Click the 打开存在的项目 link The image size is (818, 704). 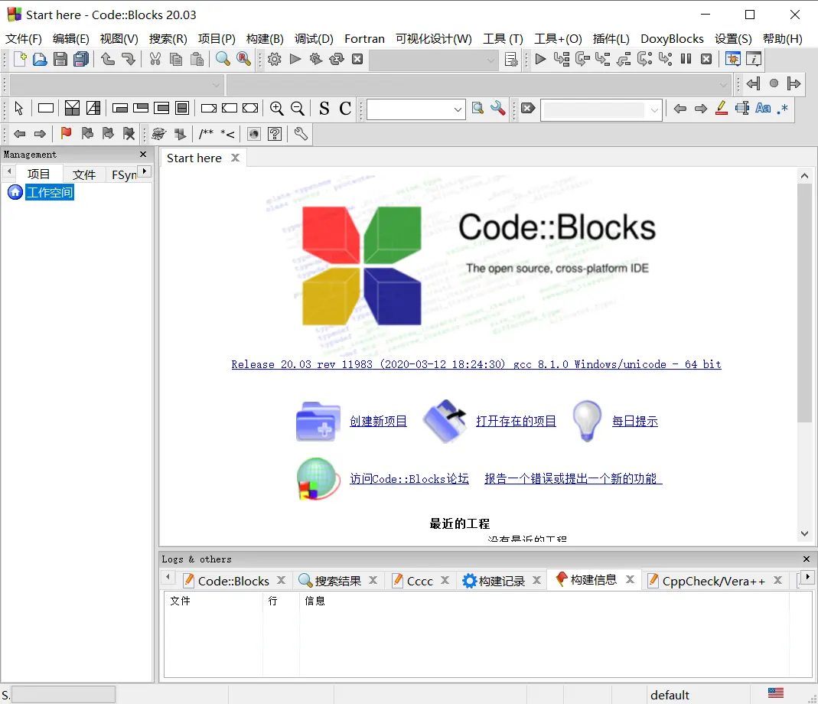[516, 421]
